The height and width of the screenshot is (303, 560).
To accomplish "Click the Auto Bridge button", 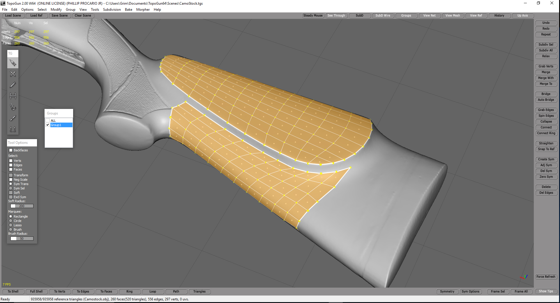I will [546, 100].
